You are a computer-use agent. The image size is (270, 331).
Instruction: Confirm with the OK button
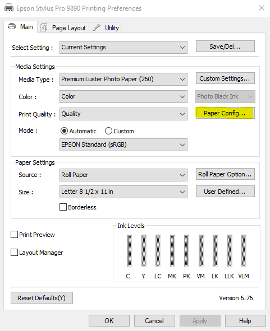[109, 321]
